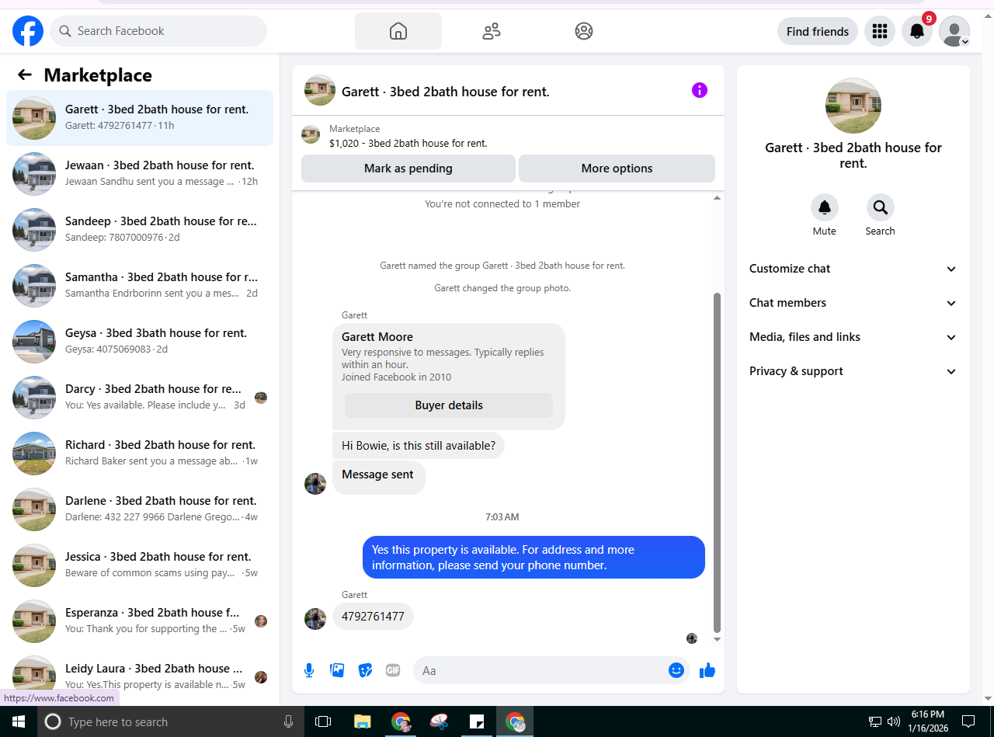
Task: Choose a sticker using the sticker icon
Action: 365,670
